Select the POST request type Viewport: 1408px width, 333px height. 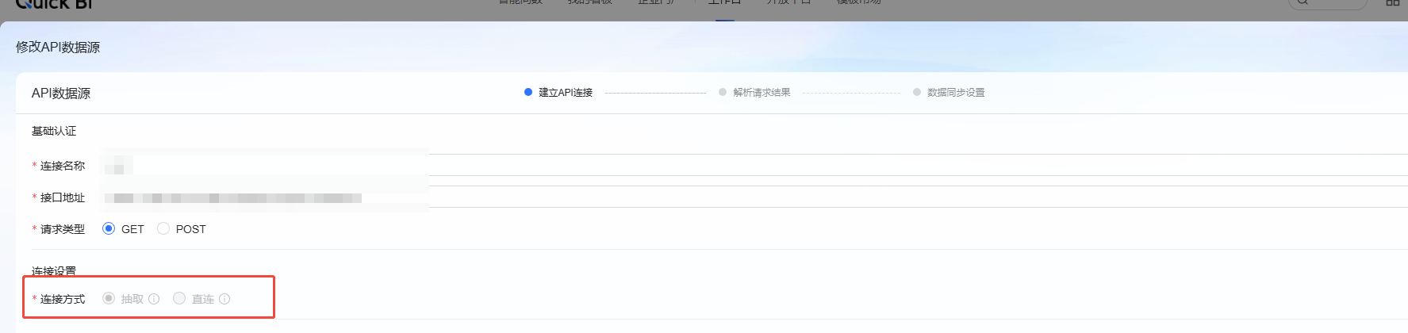point(163,228)
